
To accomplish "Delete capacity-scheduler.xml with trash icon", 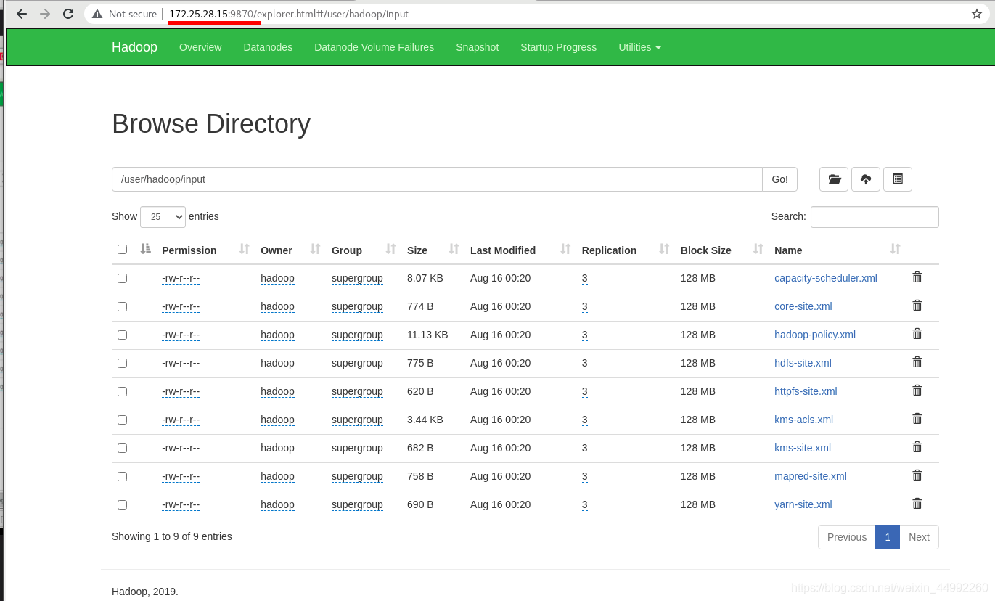I will (917, 277).
